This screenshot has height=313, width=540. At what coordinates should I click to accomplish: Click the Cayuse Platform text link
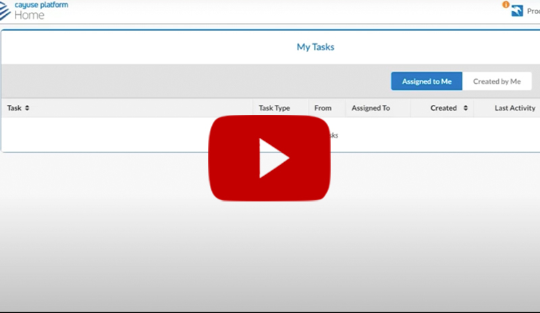[41, 5]
